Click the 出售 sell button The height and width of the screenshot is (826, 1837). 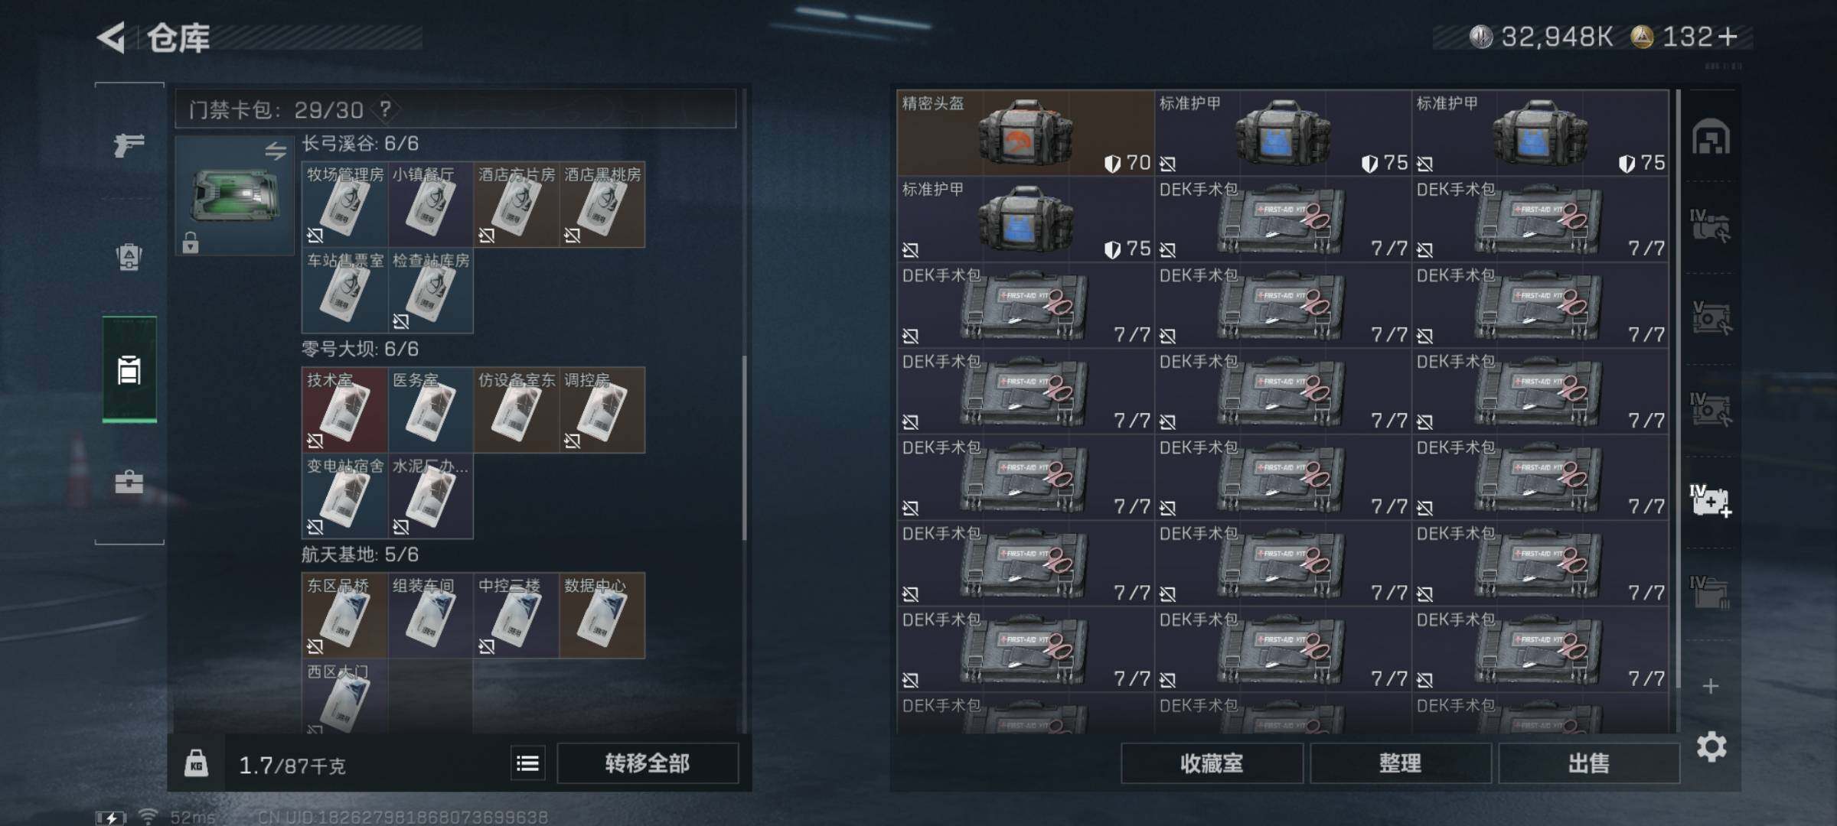pos(1589,763)
